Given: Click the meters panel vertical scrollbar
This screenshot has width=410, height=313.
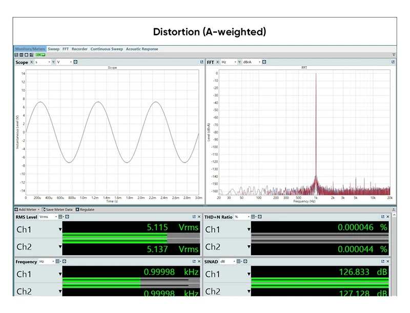Looking at the screenshot, I should pyautogui.click(x=394, y=254).
